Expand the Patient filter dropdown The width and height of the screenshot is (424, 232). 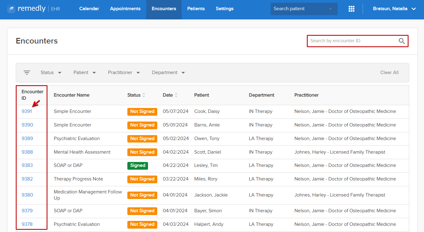click(85, 72)
